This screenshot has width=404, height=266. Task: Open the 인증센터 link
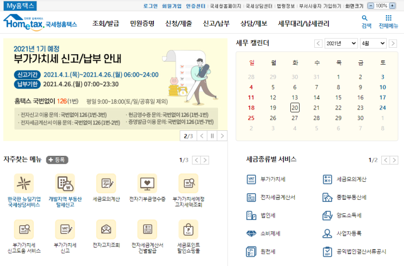tap(196, 6)
